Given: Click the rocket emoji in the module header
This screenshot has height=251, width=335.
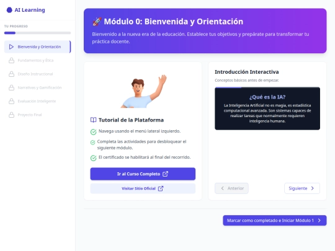Looking at the screenshot, I should click(97, 22).
